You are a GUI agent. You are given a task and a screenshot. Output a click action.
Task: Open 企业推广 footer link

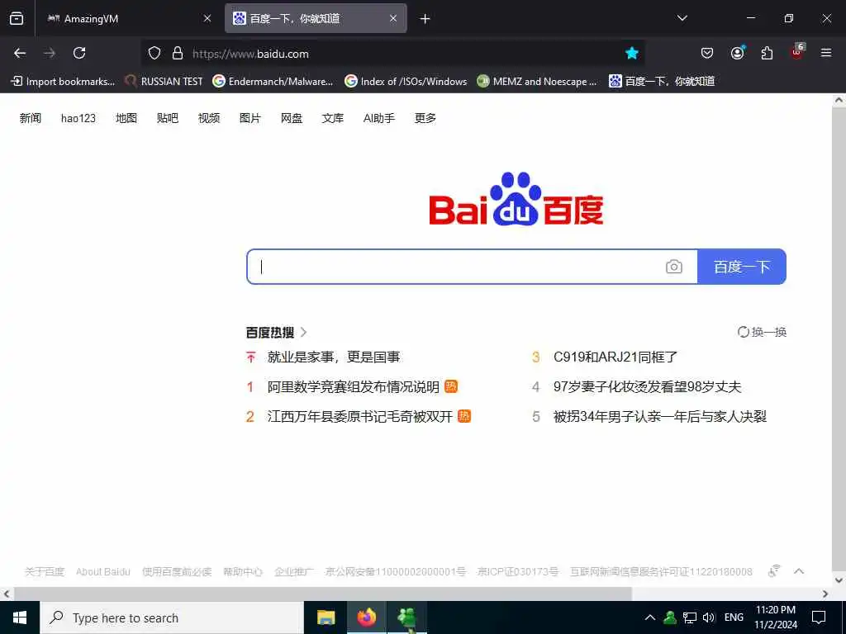pyautogui.click(x=293, y=571)
